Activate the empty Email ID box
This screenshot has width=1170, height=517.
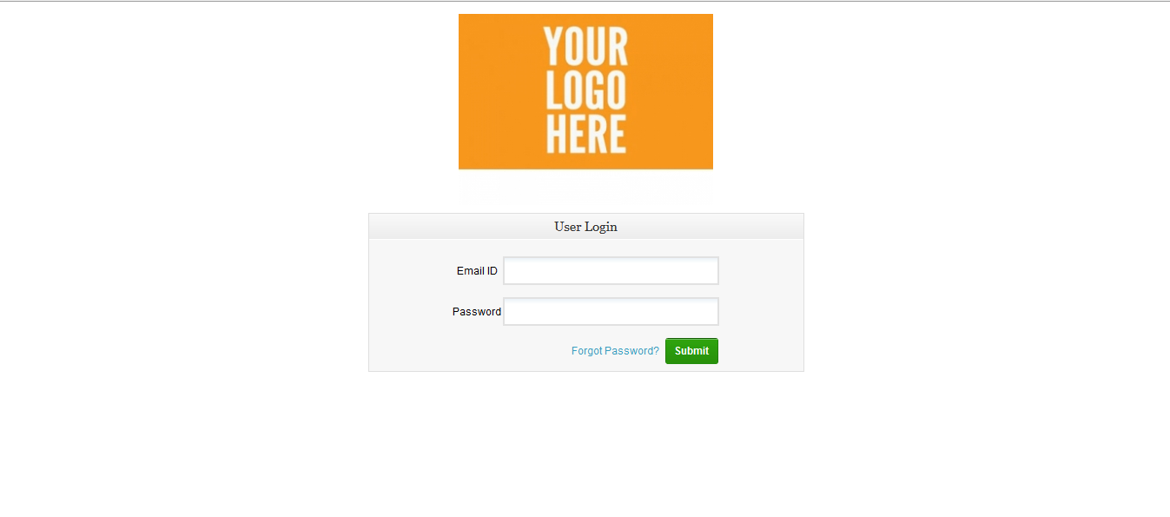pyautogui.click(x=611, y=270)
